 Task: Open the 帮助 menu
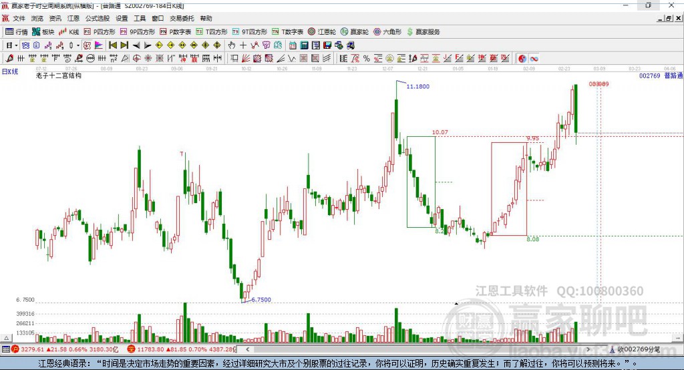206,18
